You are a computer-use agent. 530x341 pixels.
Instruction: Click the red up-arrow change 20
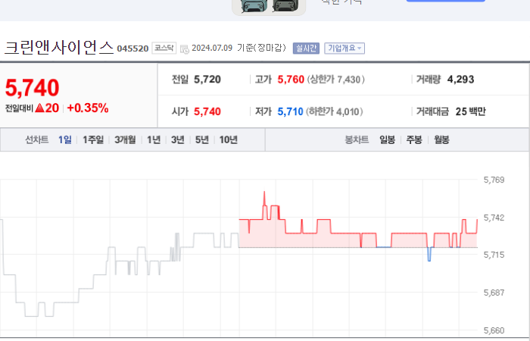pyautogui.click(x=47, y=108)
